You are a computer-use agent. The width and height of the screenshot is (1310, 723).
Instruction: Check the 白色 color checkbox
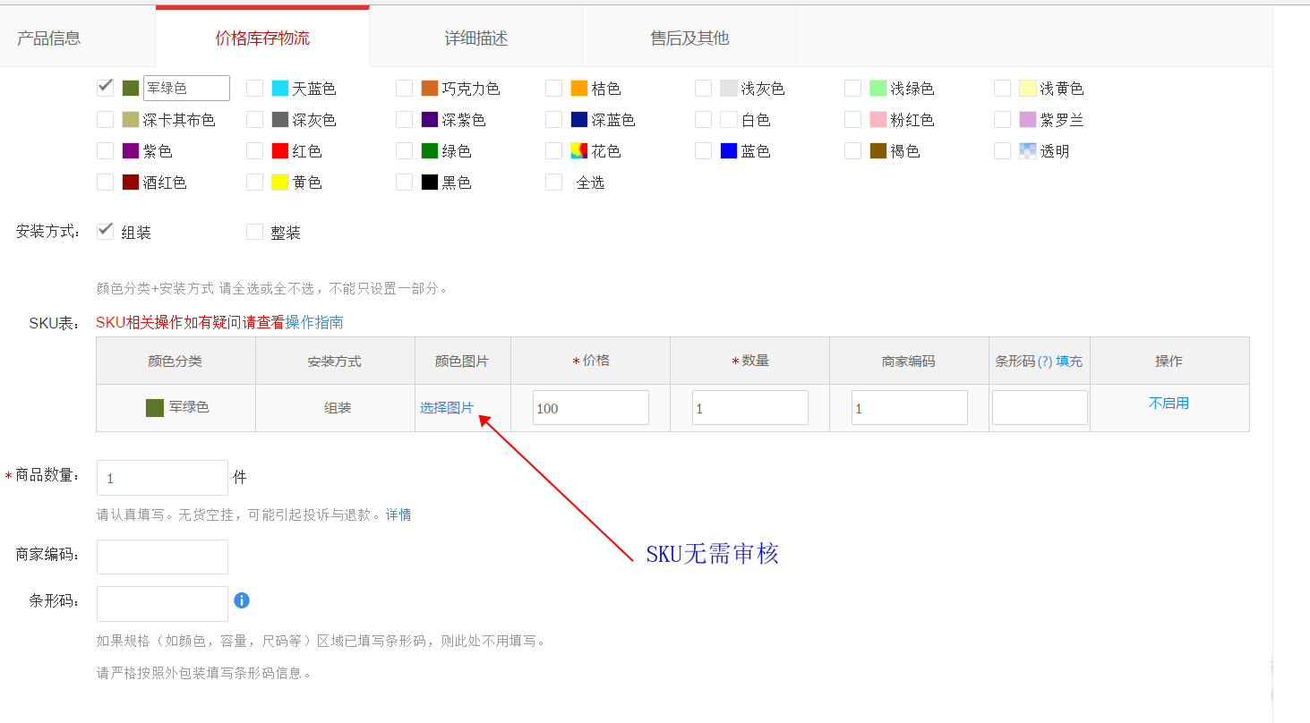click(703, 119)
